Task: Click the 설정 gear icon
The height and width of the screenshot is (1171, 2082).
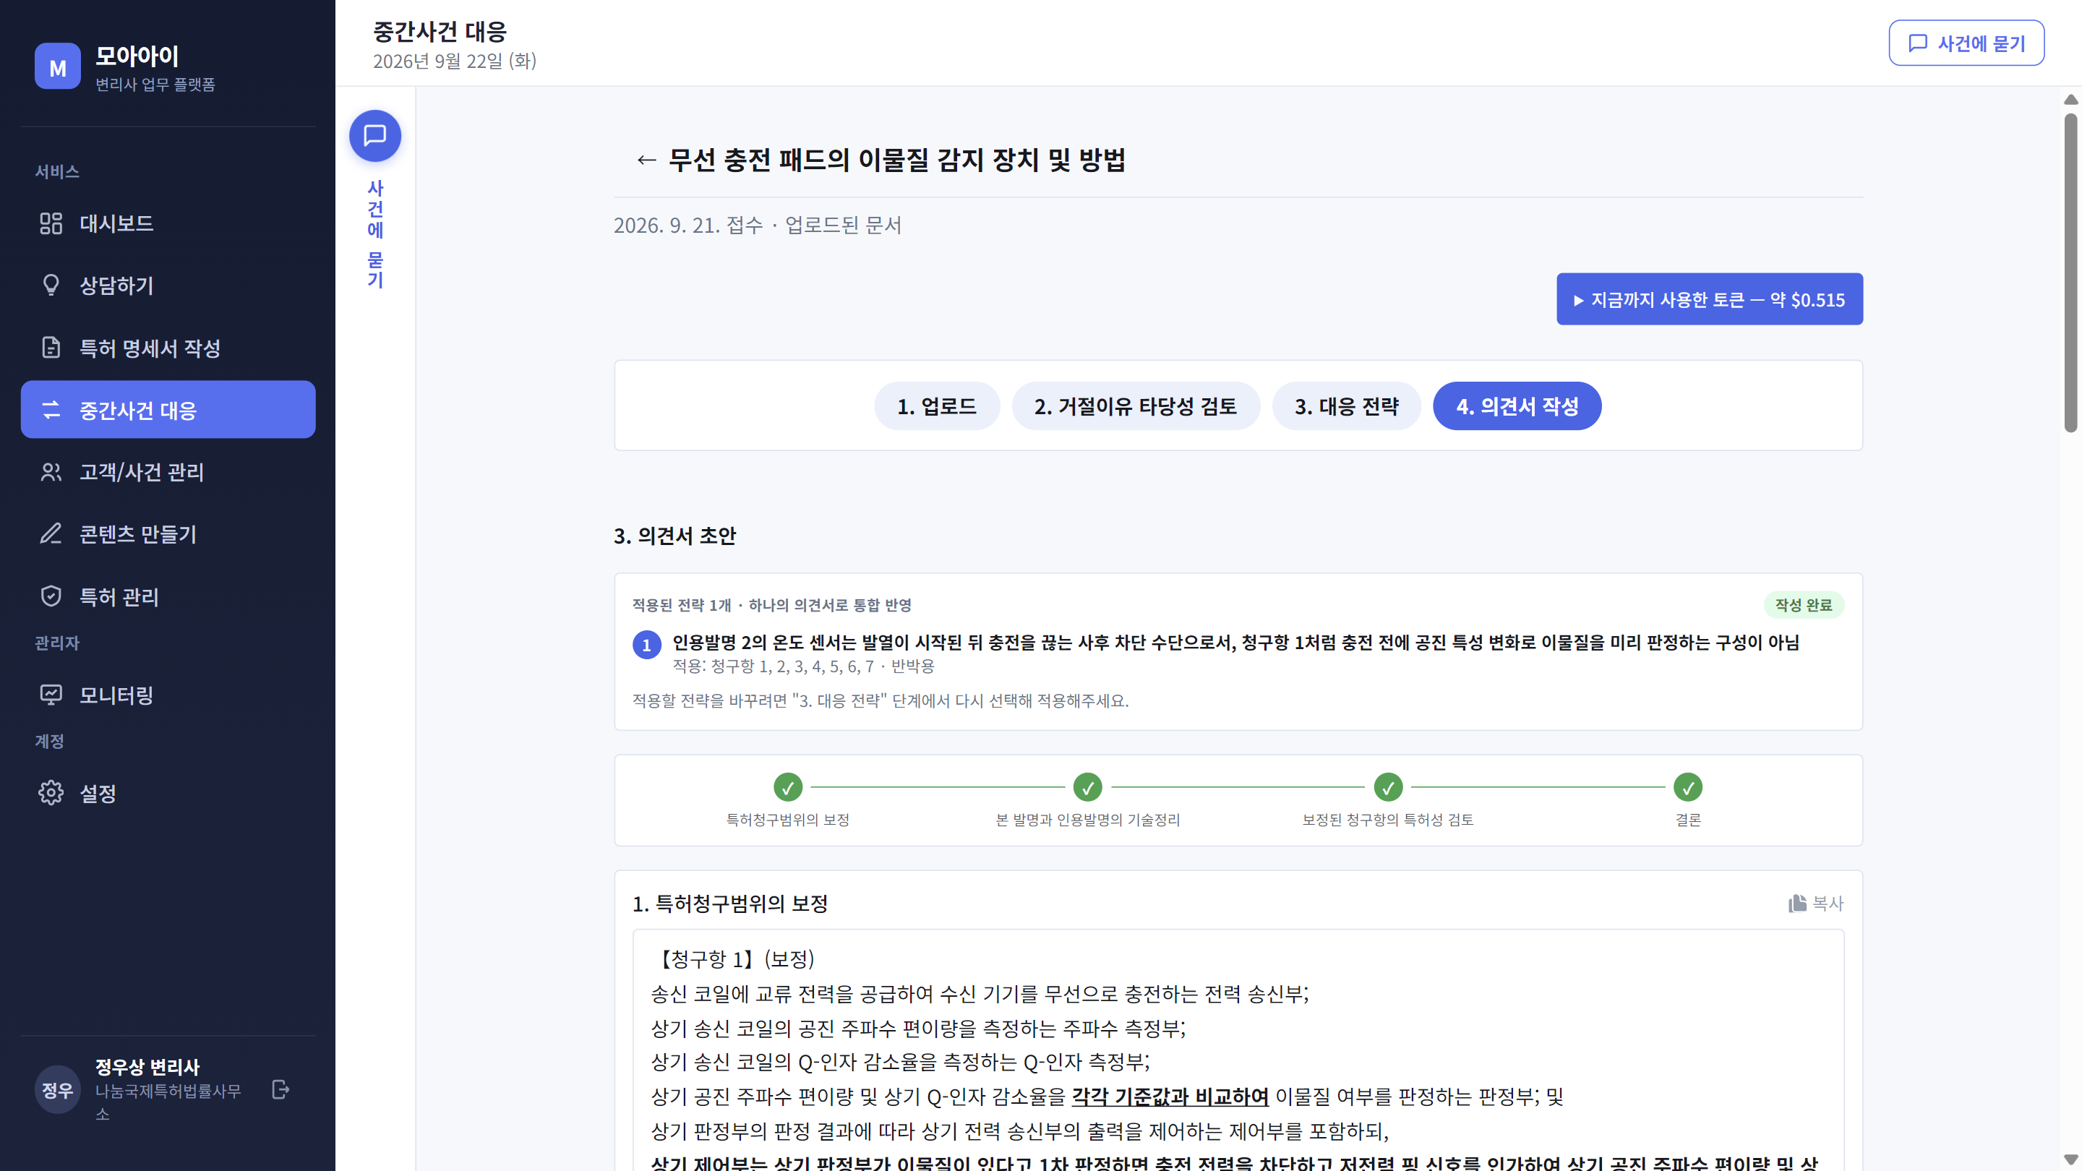Action: (x=51, y=793)
